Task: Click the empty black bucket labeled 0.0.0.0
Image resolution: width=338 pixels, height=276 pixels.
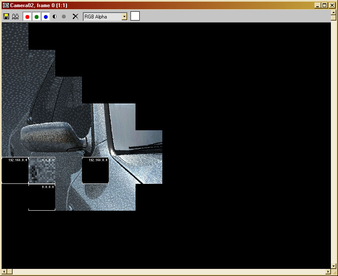Action: click(x=42, y=198)
